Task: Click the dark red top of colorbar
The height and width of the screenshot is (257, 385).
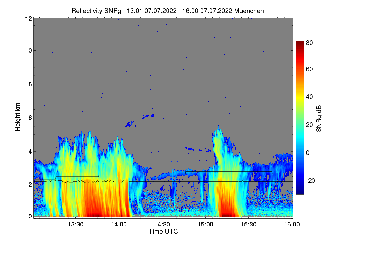Action: click(300, 43)
